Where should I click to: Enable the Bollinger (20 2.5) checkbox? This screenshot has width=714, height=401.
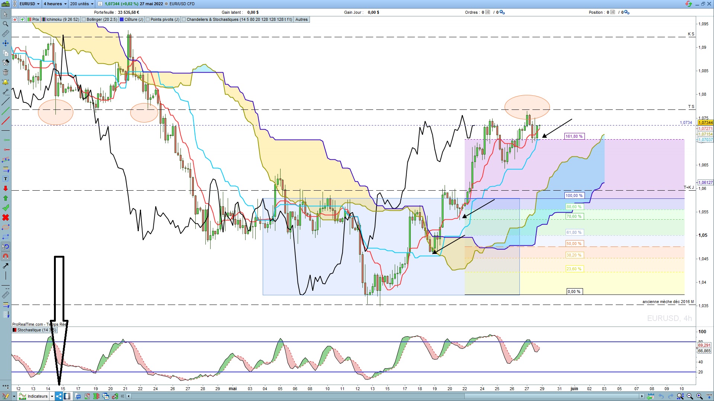[84, 19]
